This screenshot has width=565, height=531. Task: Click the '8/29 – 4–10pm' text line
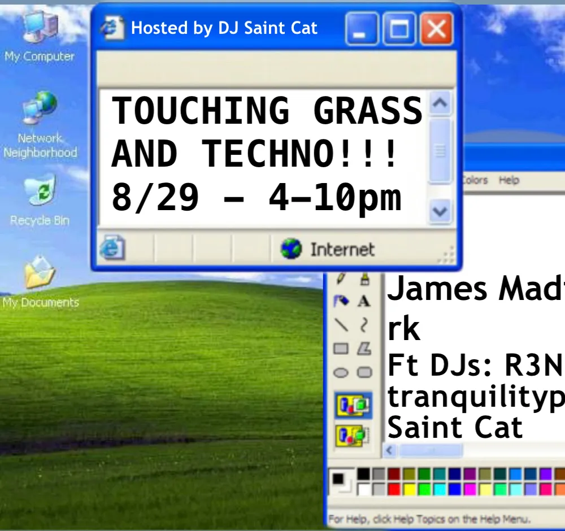tap(256, 198)
